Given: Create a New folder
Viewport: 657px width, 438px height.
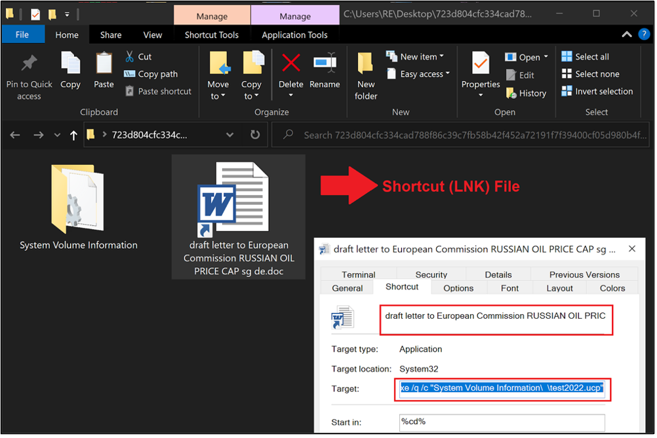Looking at the screenshot, I should [366, 76].
